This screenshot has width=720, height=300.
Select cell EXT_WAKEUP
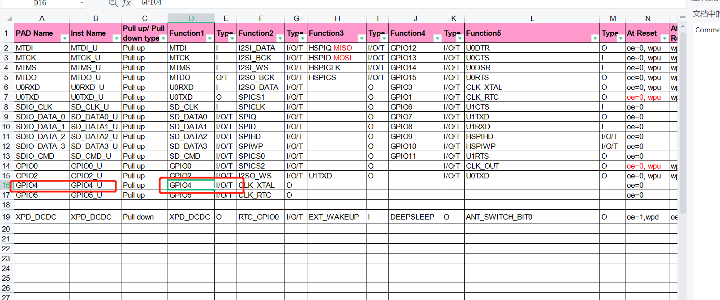tap(337, 217)
